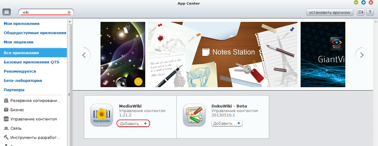Select Управление контентом CMS category
The height and width of the screenshot is (146, 378).
(33, 119)
